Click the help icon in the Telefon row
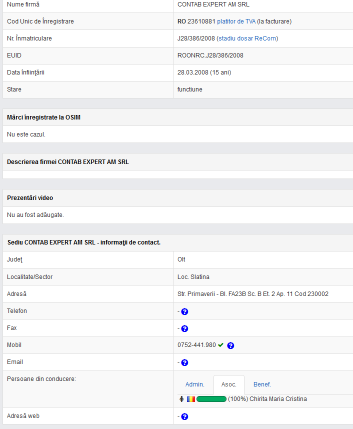The image size is (353, 429). 184,311
